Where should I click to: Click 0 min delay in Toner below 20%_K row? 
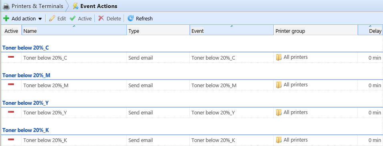click(375, 140)
